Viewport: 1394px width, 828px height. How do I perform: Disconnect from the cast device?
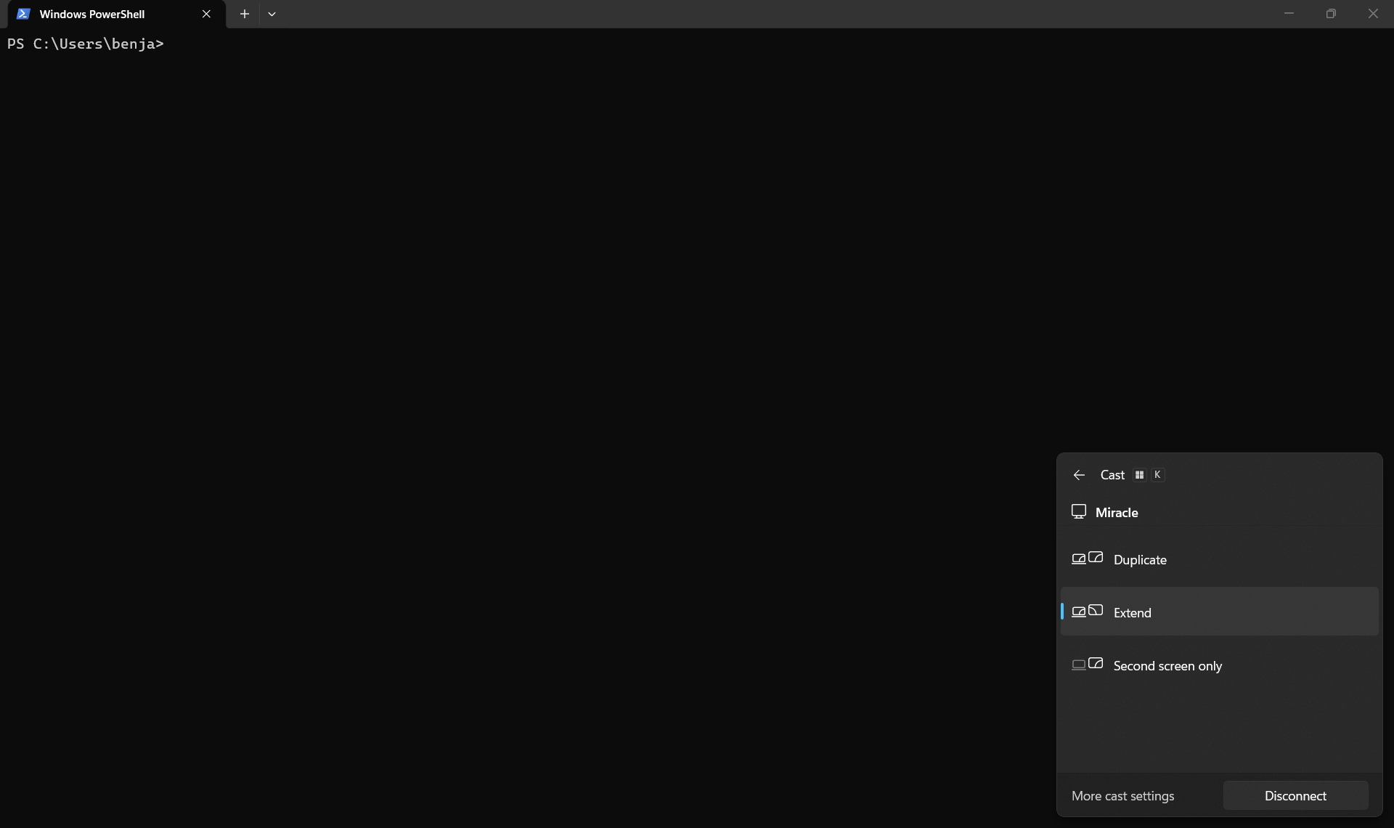(1295, 796)
